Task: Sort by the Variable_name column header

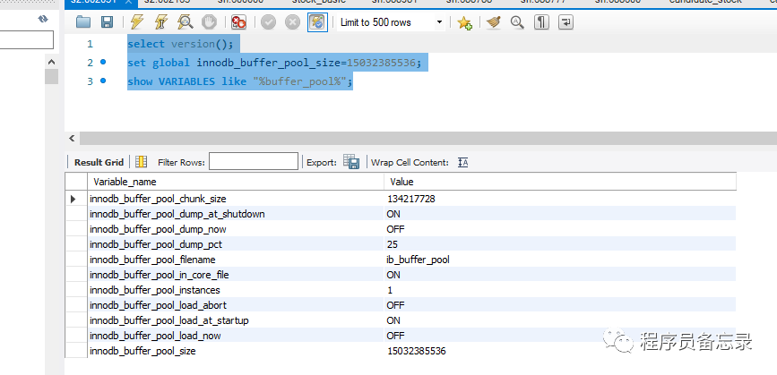Action: click(233, 182)
